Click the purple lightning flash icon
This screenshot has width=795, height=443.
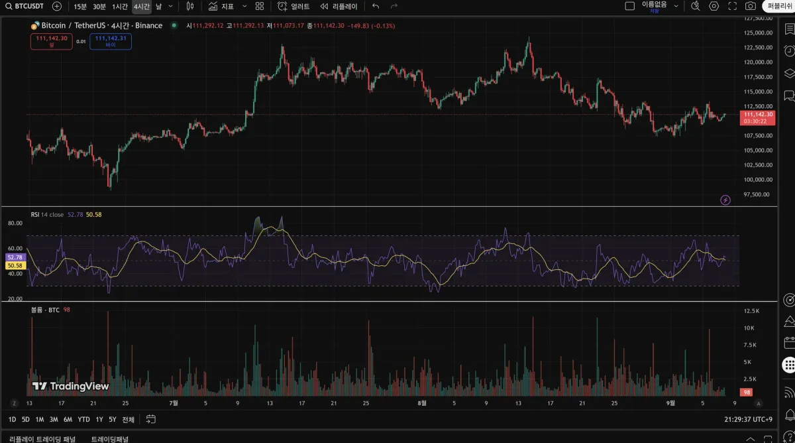[725, 200]
